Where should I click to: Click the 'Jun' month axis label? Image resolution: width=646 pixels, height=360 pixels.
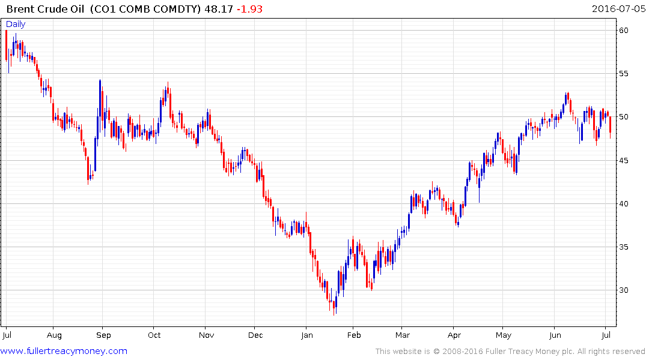click(555, 335)
